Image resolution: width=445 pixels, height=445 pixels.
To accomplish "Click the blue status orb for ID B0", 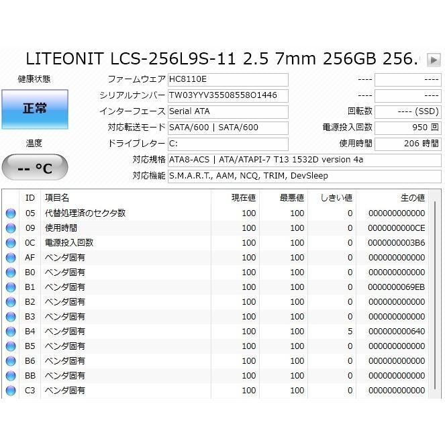I will click(11, 273).
